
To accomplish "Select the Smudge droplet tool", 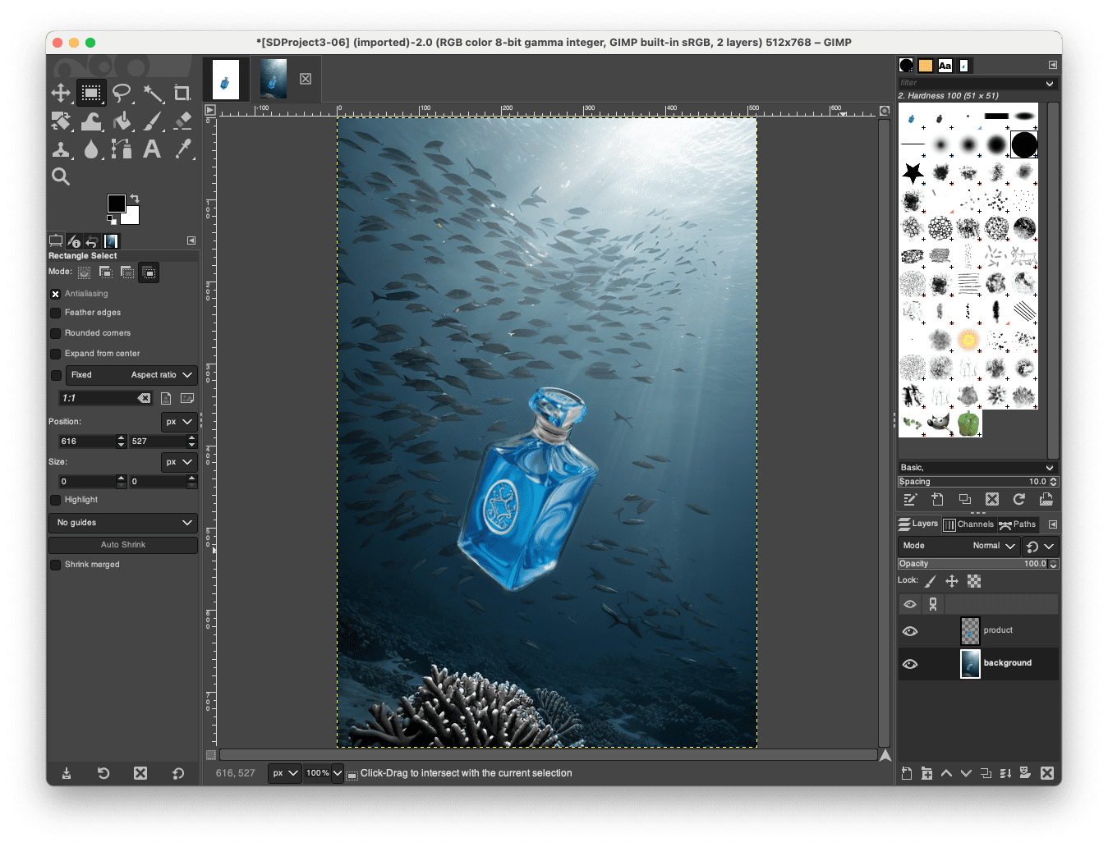I will (91, 149).
